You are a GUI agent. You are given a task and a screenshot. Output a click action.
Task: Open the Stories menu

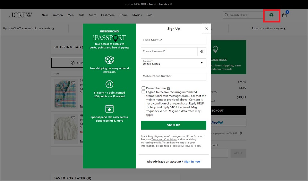137,15
